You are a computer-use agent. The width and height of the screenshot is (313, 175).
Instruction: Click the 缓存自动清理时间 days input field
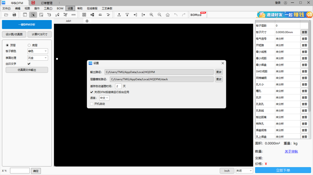118,86
